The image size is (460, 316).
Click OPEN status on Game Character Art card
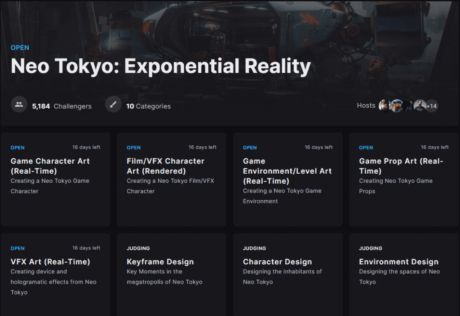(18, 148)
